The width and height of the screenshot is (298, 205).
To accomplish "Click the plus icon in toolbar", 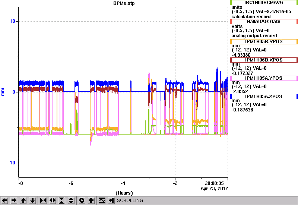I will 91,201.
